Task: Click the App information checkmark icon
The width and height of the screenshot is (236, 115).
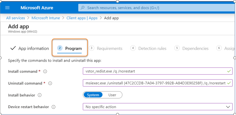Action: tap(13, 48)
